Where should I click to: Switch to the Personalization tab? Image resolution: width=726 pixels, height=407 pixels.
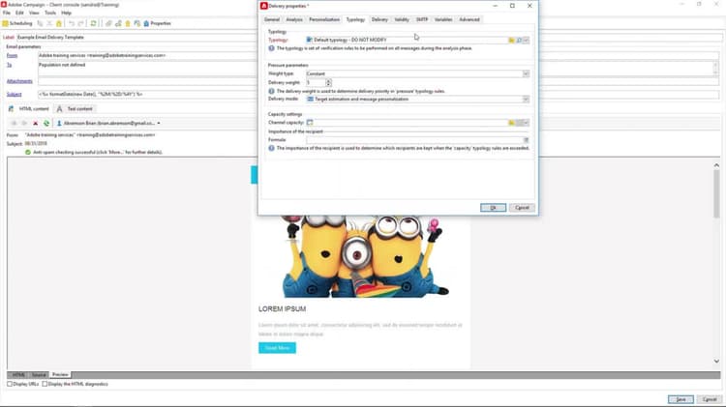pos(324,19)
